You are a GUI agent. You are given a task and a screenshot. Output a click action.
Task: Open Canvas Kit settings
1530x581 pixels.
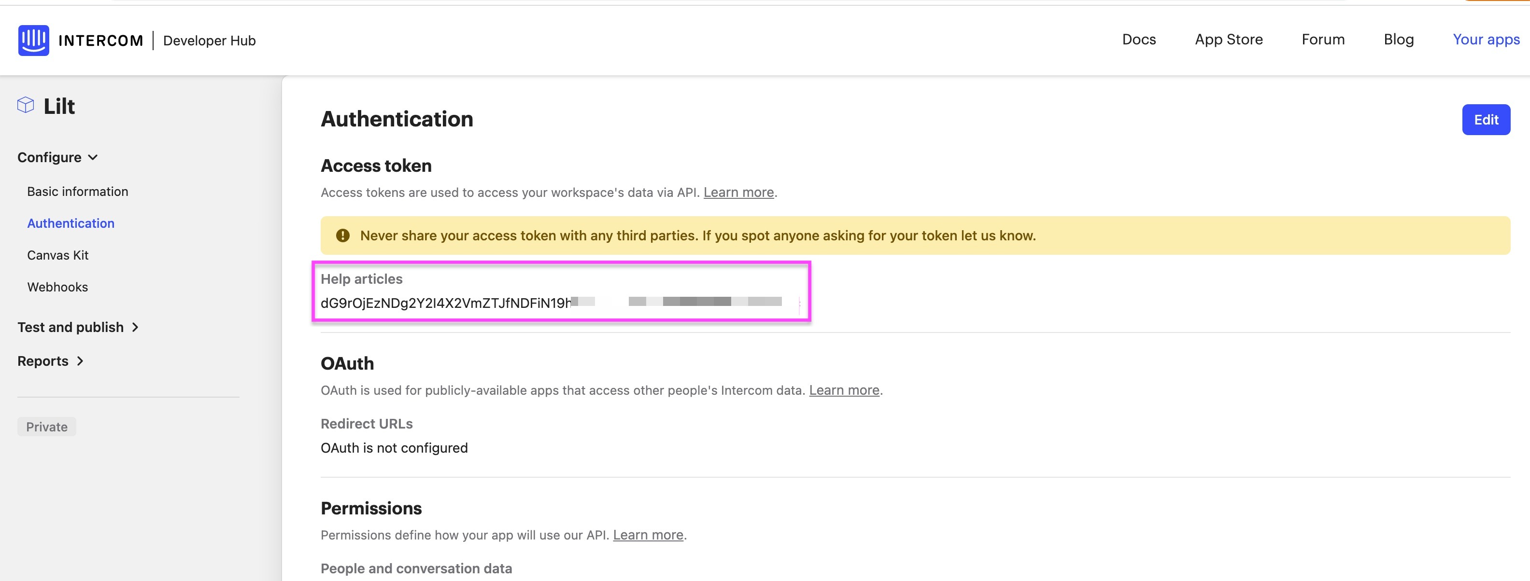click(x=57, y=255)
